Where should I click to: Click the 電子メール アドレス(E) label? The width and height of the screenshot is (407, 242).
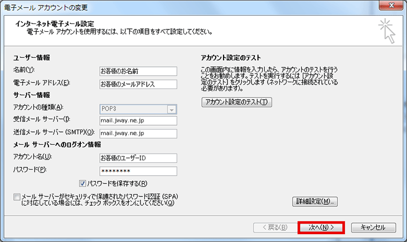[x=42, y=83]
